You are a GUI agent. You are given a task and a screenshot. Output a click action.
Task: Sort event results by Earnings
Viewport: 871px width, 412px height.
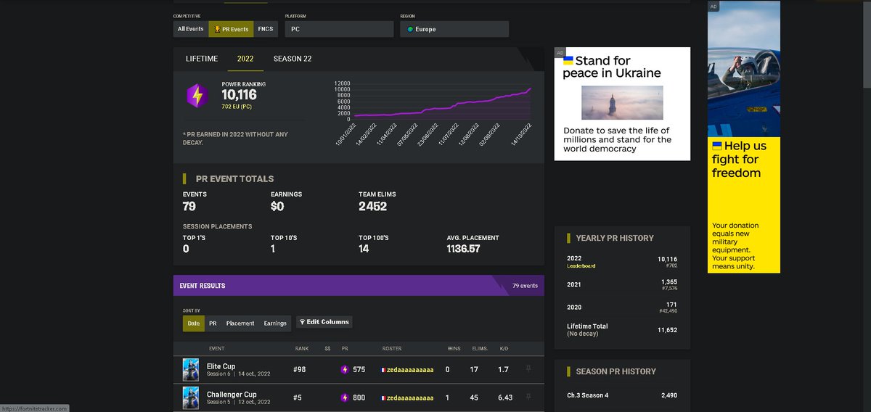tap(275, 324)
